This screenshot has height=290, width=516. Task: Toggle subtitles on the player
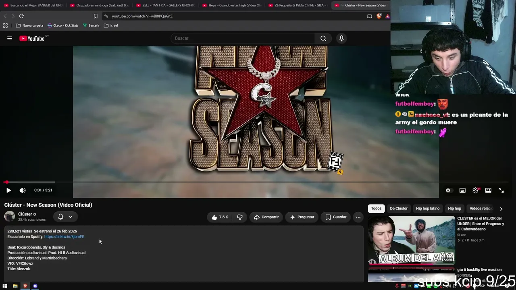click(462, 190)
